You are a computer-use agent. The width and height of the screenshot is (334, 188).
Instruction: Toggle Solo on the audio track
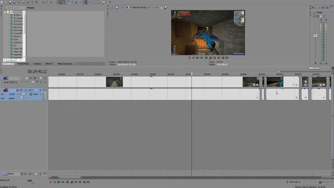pyautogui.click(x=40, y=90)
